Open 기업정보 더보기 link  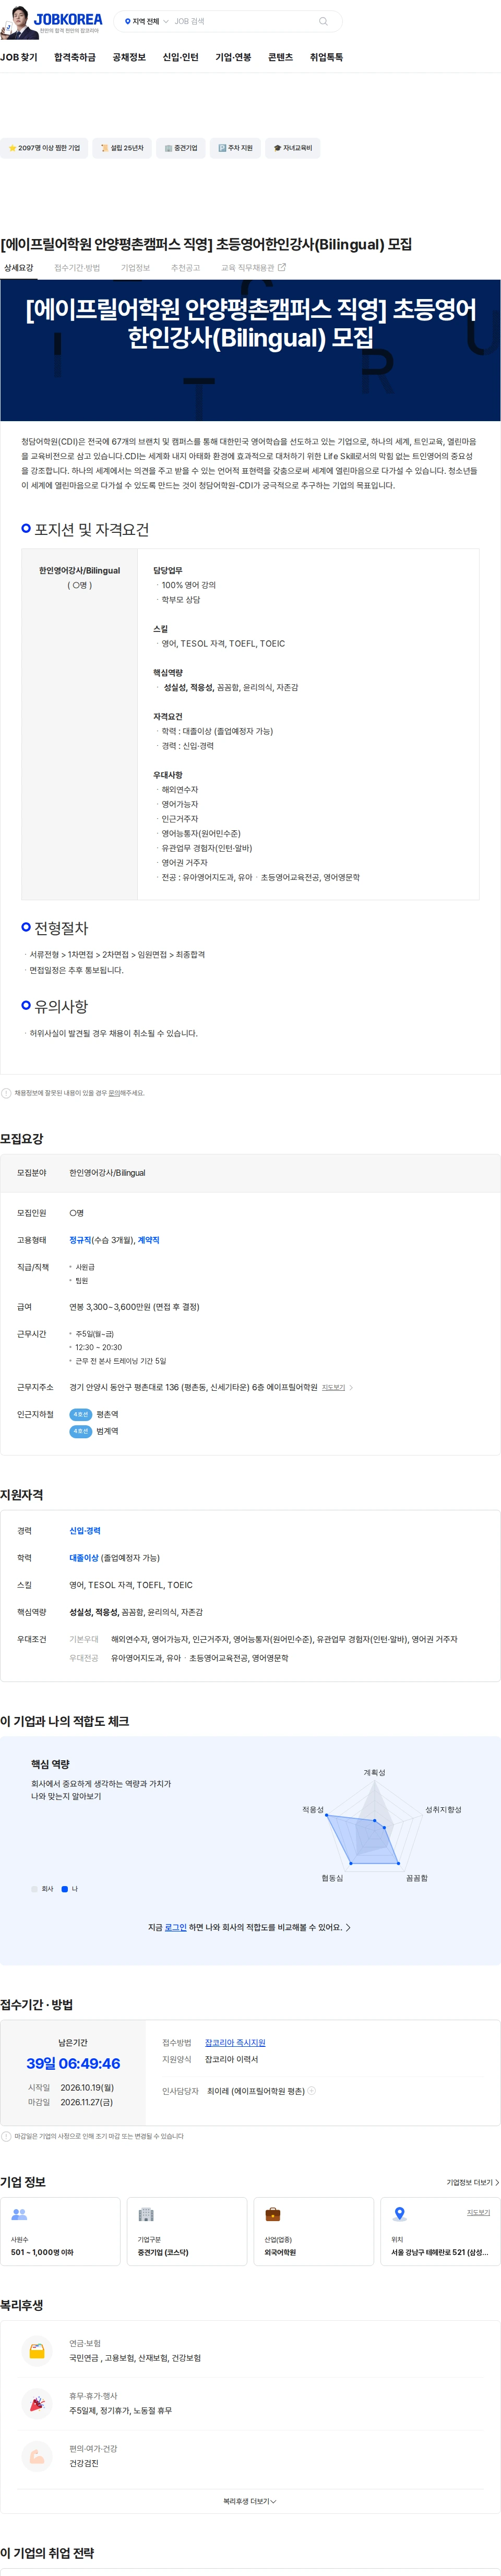click(x=472, y=2183)
